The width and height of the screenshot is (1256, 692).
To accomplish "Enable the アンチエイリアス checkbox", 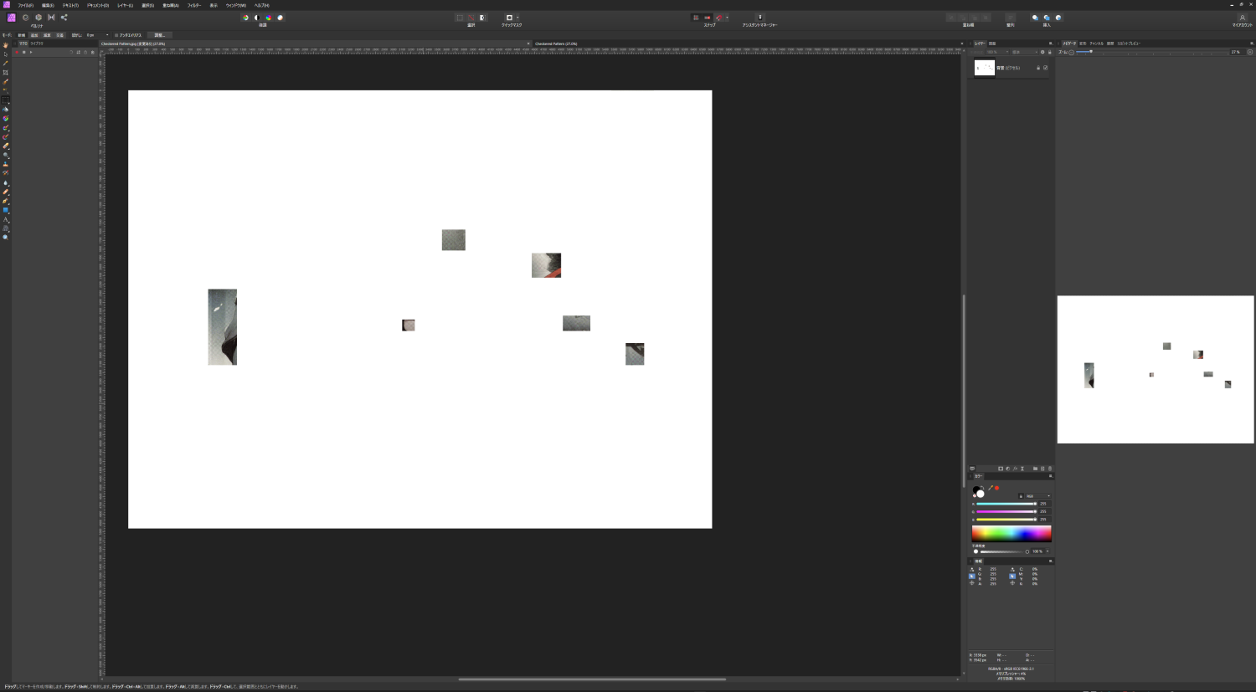I will point(116,35).
